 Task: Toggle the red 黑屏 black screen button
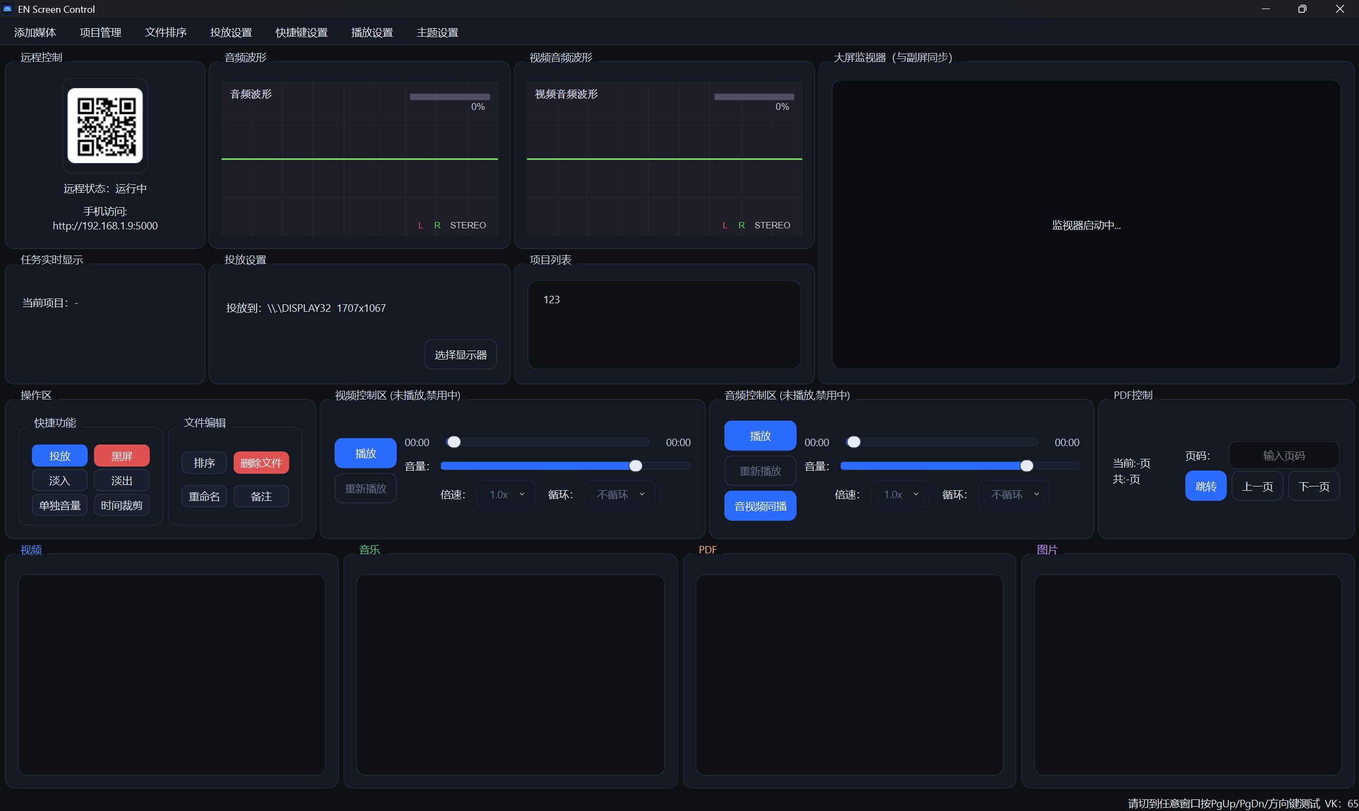point(121,456)
